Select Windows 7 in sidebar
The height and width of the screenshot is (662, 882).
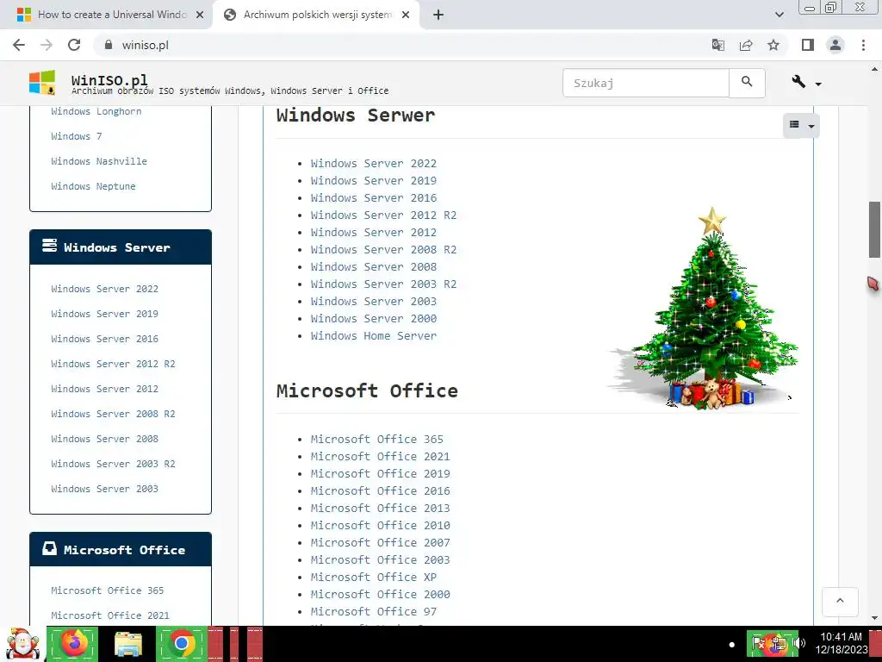click(x=77, y=136)
